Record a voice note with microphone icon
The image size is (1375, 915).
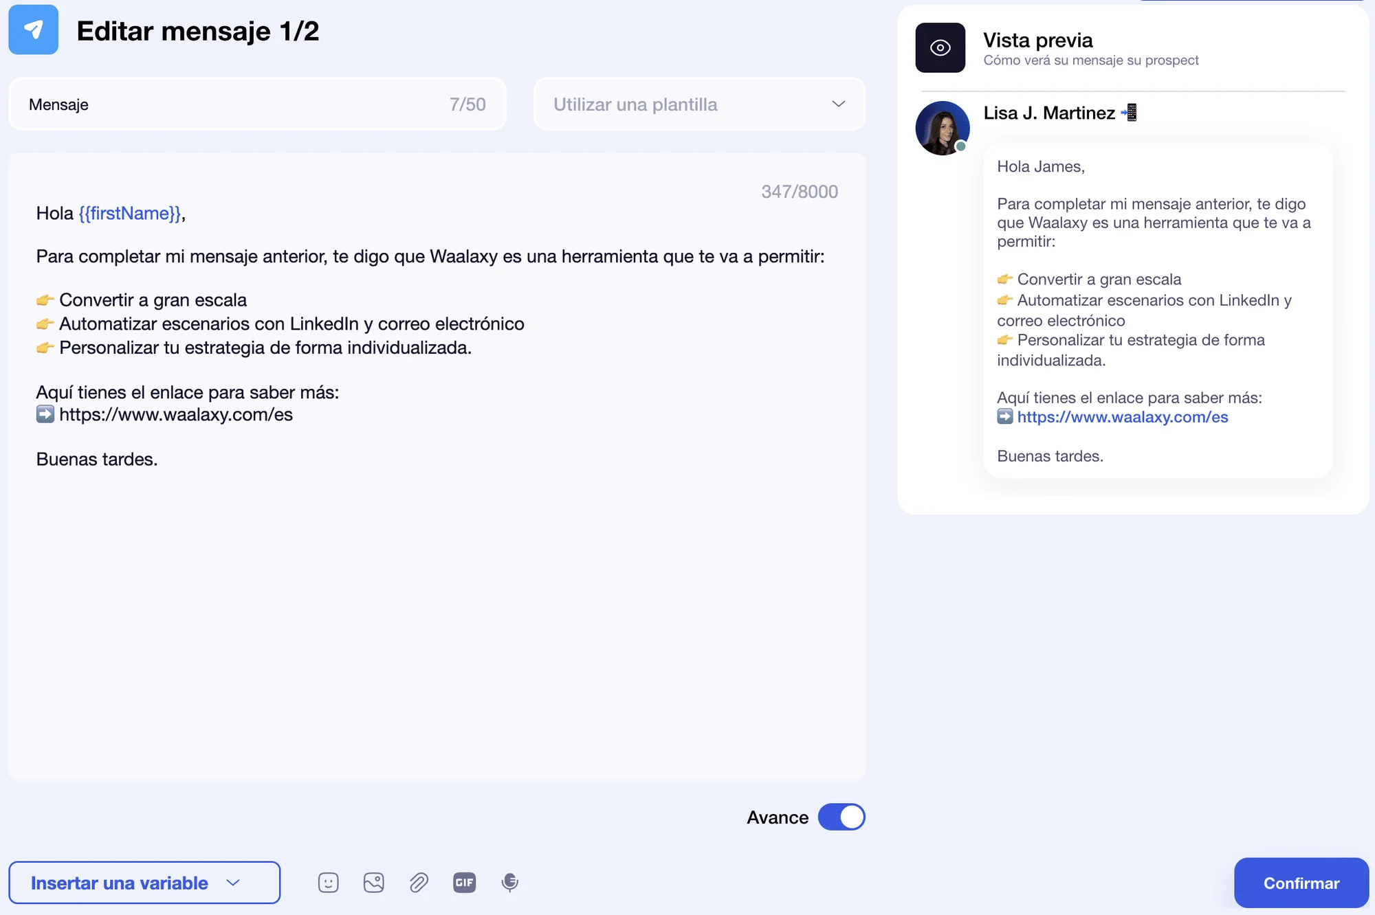coord(509,883)
